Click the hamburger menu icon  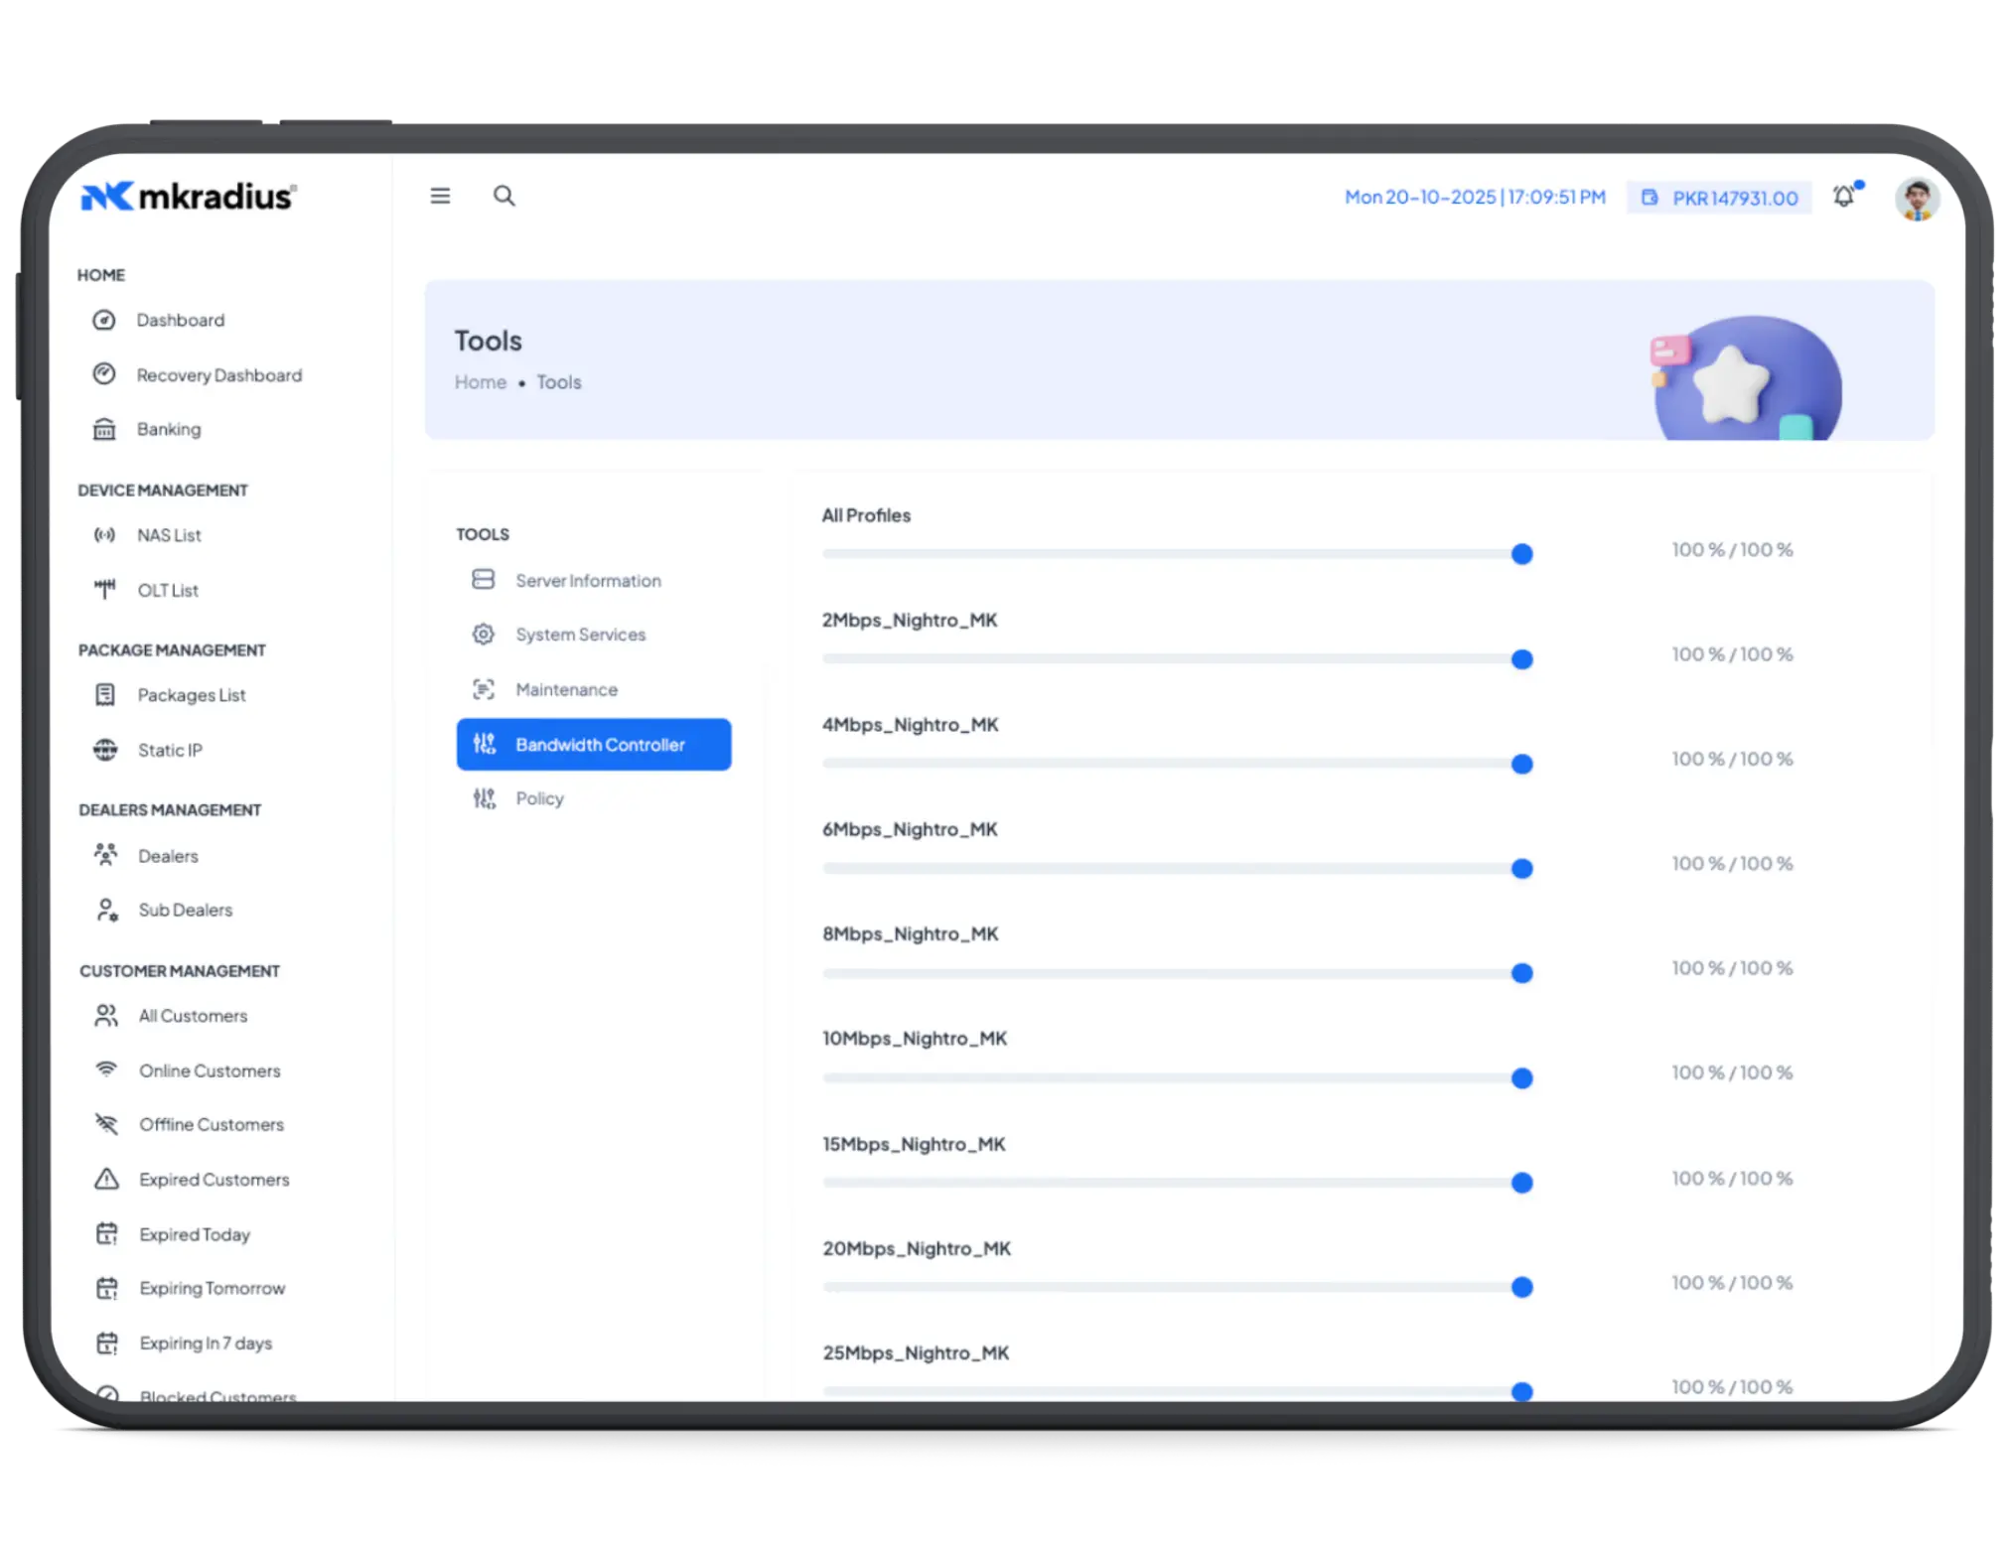click(440, 196)
